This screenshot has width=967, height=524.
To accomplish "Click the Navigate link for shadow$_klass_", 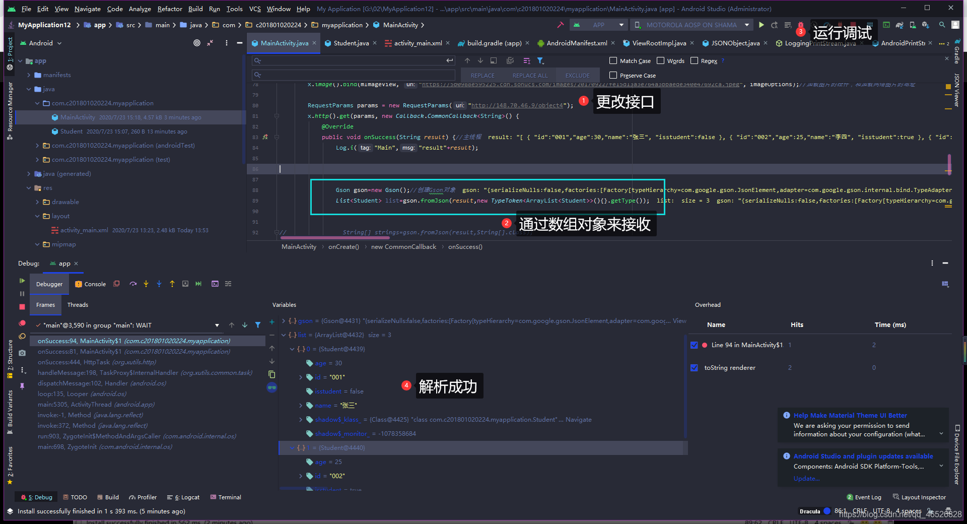I will (x=578, y=419).
